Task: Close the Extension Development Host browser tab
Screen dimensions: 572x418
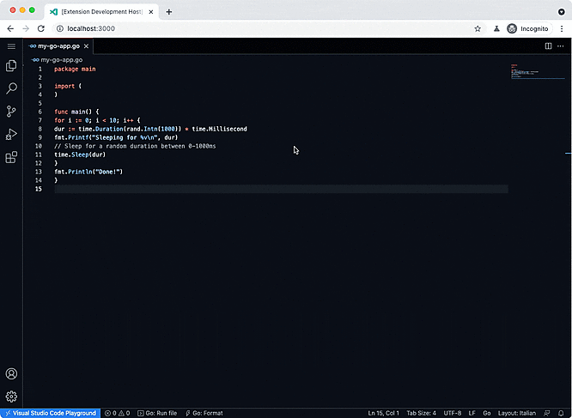Action: click(x=151, y=12)
